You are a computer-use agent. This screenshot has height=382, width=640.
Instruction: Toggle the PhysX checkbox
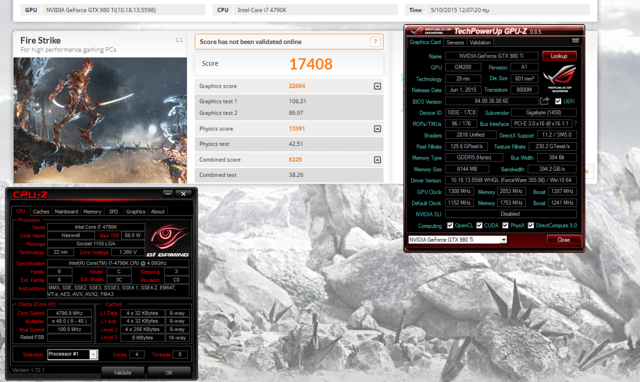[506, 226]
